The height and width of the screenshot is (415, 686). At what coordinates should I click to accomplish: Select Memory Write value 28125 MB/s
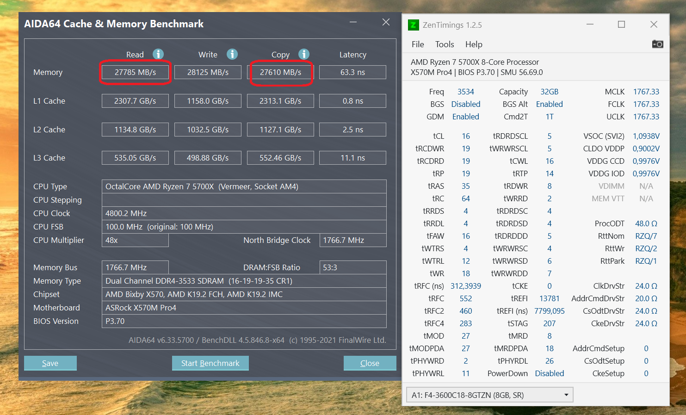[208, 72]
